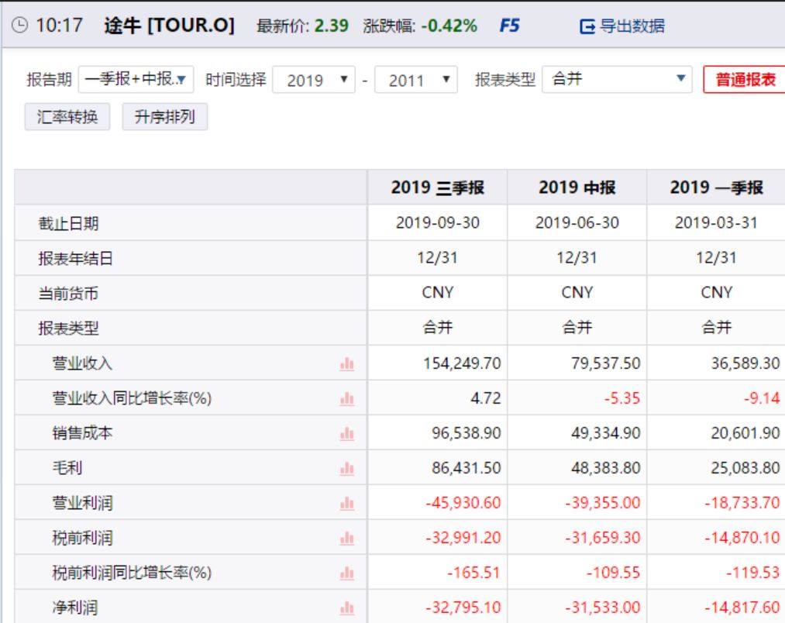785x623 pixels.
Task: Click the 截止日期 row label
Action: pyautogui.click(x=69, y=223)
